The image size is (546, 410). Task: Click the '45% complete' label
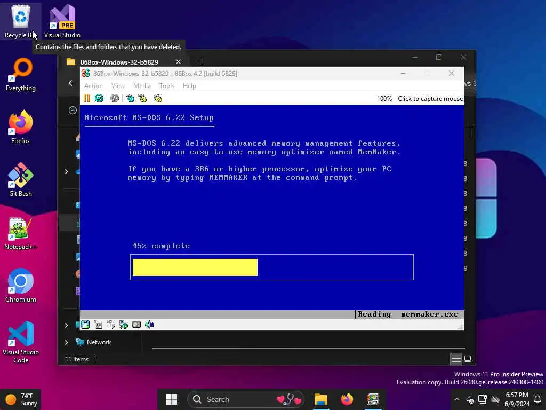point(161,246)
